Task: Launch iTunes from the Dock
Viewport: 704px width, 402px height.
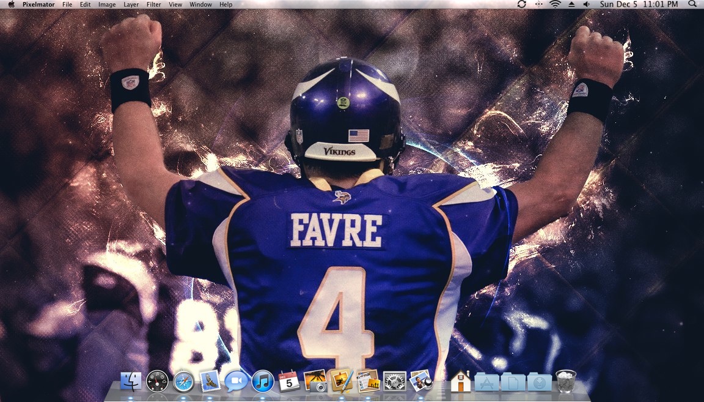Action: pos(263,381)
